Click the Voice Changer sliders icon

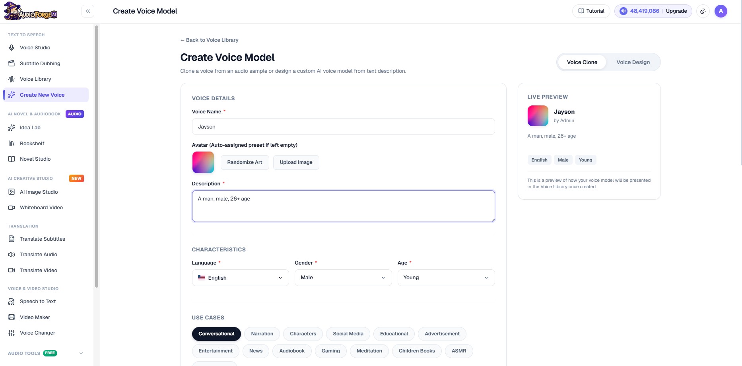(x=12, y=333)
